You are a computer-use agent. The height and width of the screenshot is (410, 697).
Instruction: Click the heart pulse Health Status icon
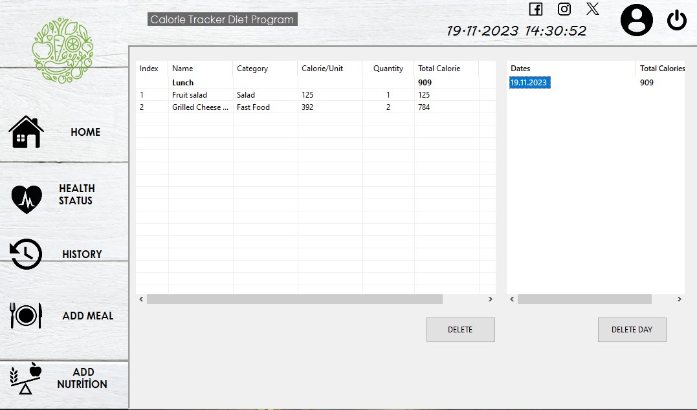[x=27, y=199]
